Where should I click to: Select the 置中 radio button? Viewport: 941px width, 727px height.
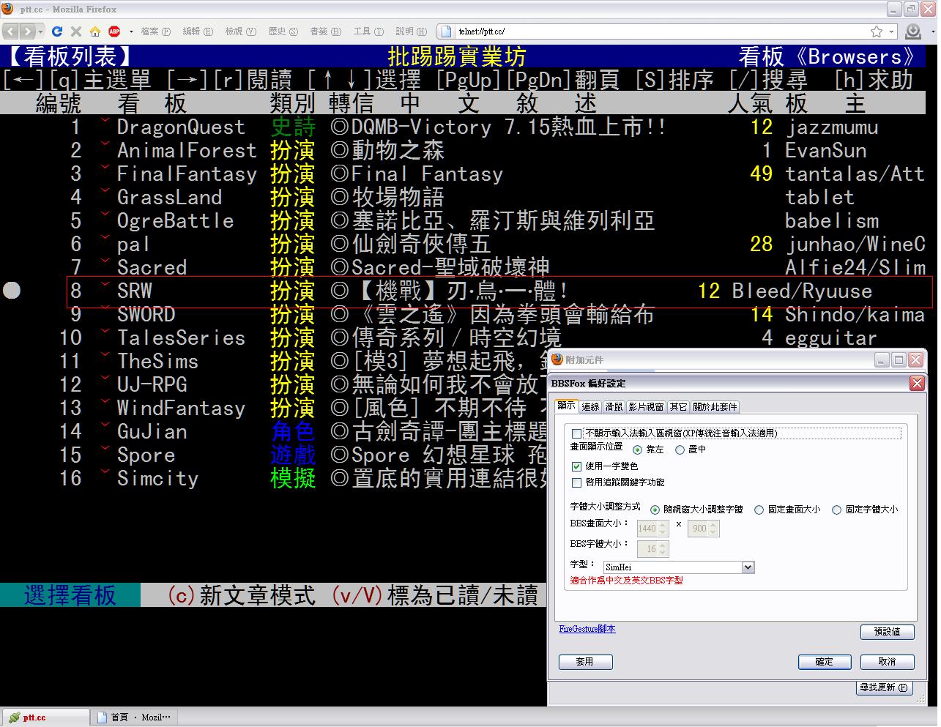coord(680,450)
